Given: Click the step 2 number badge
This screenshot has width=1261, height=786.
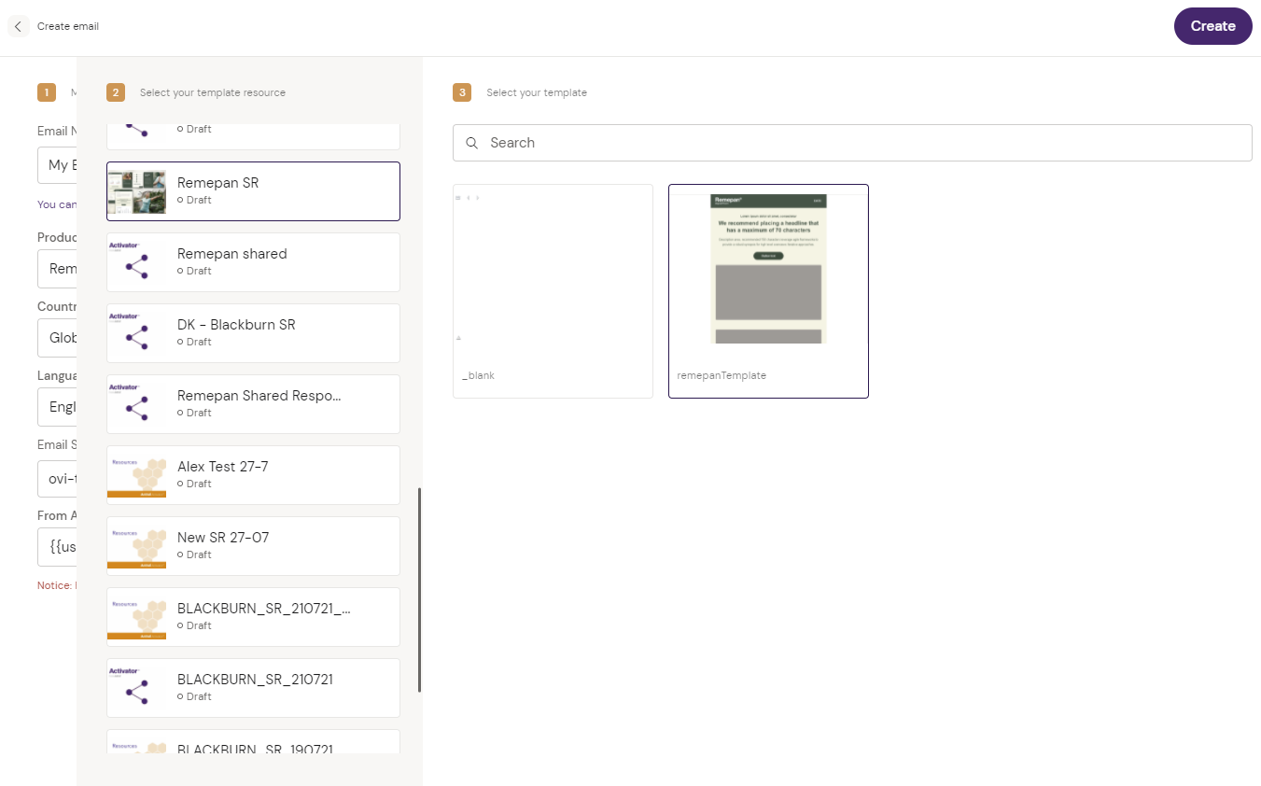Looking at the screenshot, I should pos(116,92).
